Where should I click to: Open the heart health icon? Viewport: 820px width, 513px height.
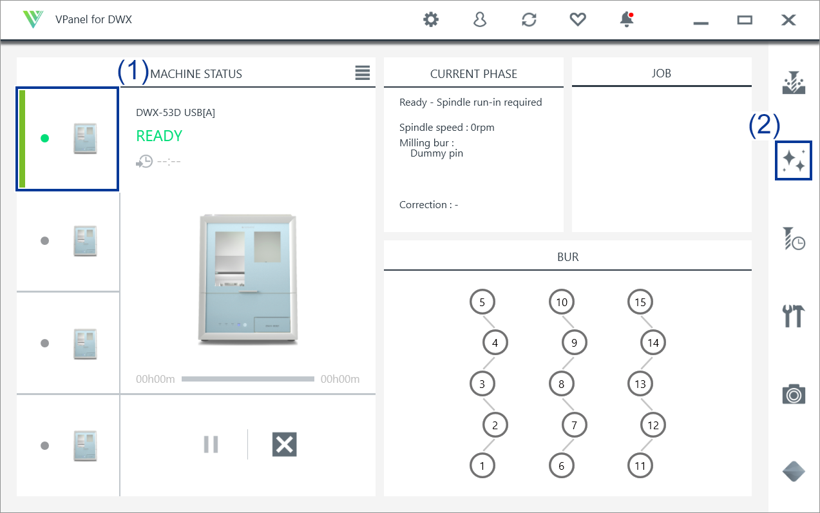578,20
